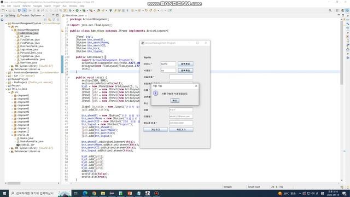The height and width of the screenshot is (197, 350).
Task: Open Microsoft Edge from the taskbar
Action: (85, 193)
